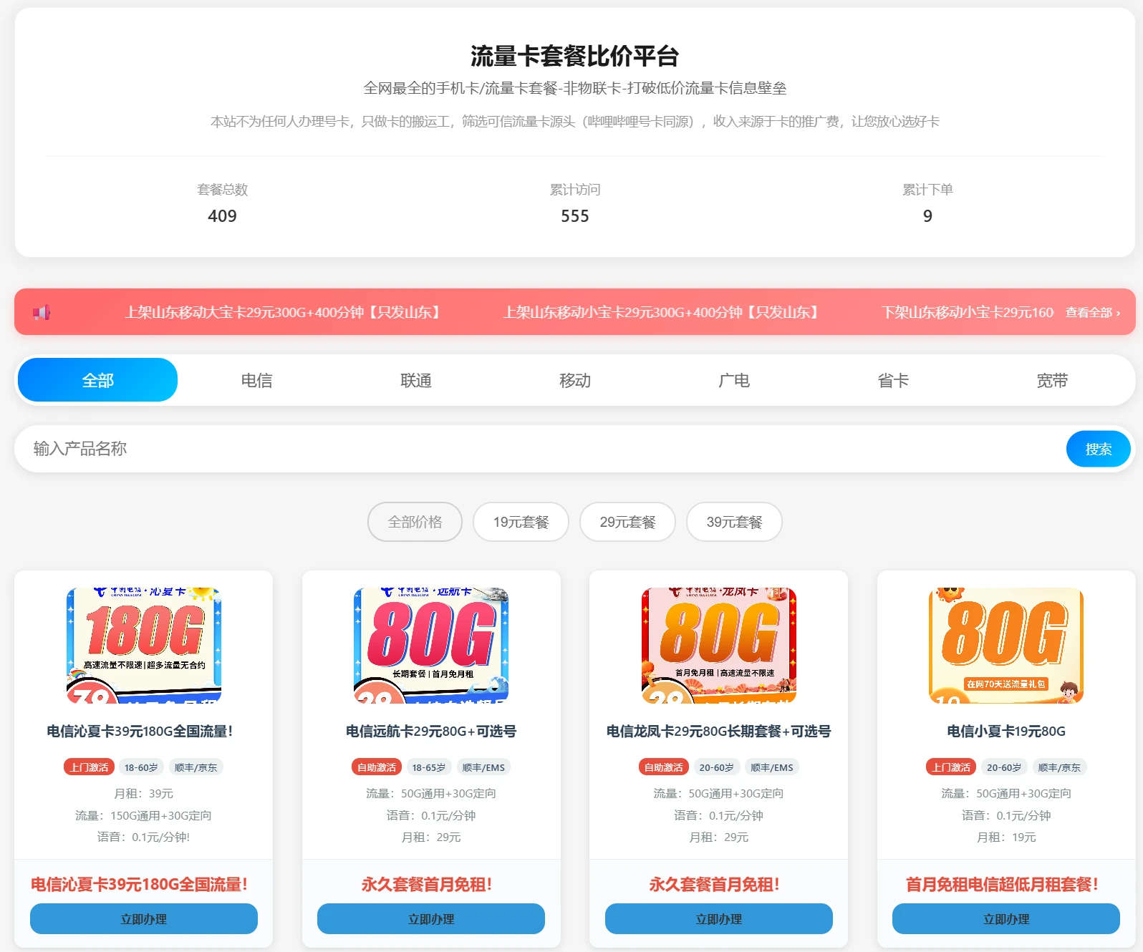Open the 电信沁夏卡 180G card image
This screenshot has width=1143, height=952.
tap(144, 645)
